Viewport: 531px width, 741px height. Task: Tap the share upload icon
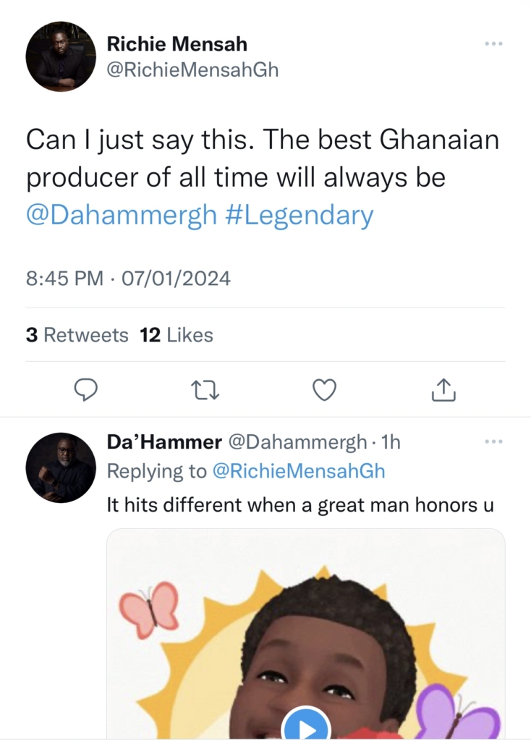443,390
